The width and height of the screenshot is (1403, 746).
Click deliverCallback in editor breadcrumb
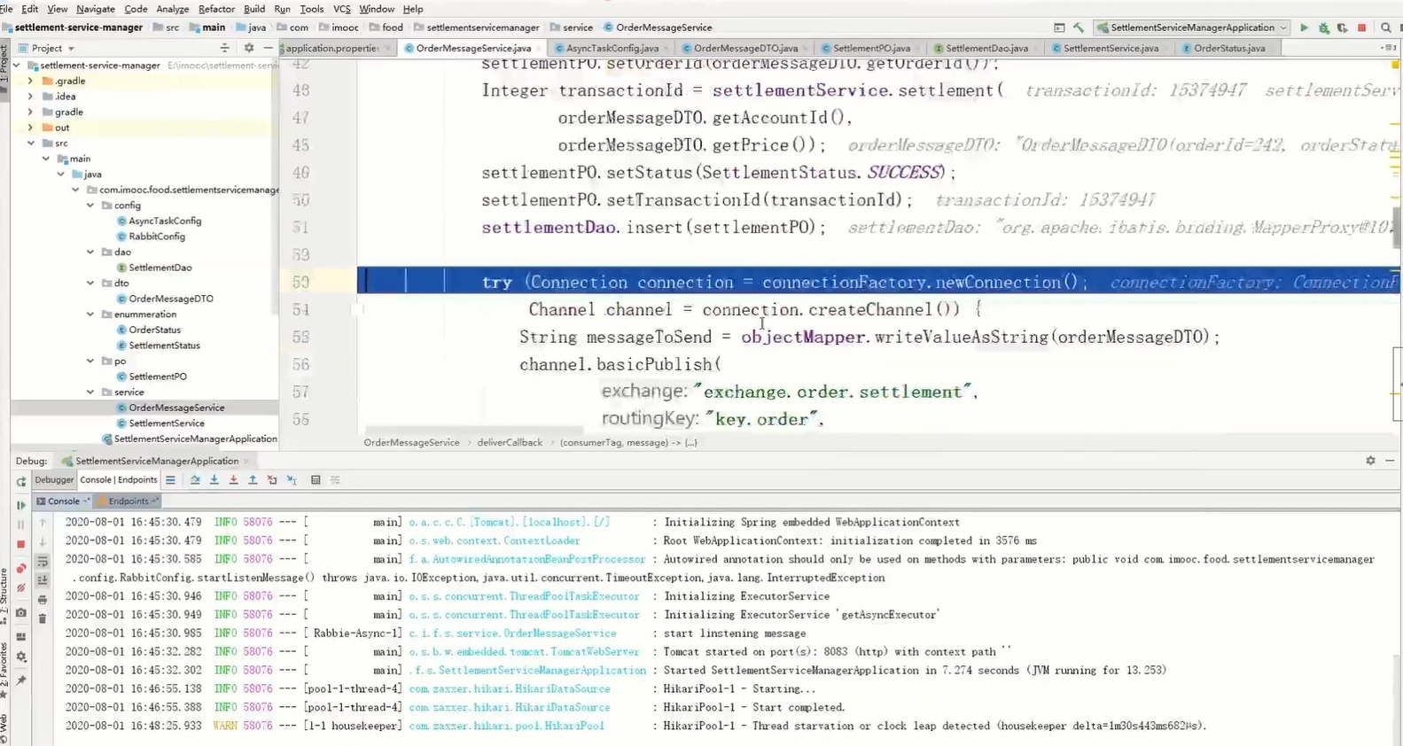(x=510, y=442)
